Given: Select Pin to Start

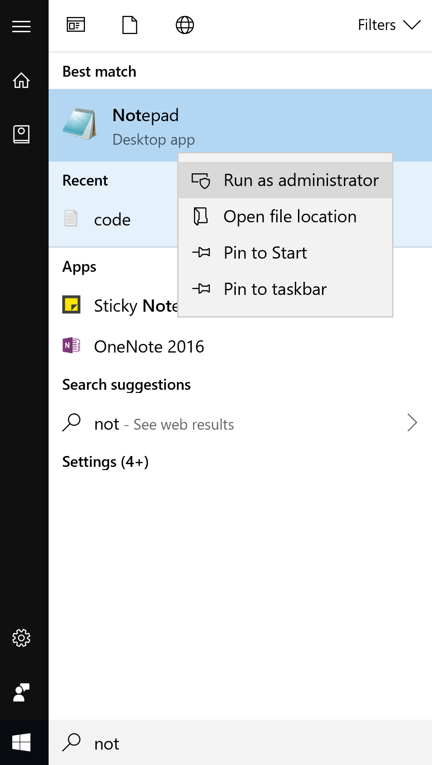Looking at the screenshot, I should tap(285, 253).
